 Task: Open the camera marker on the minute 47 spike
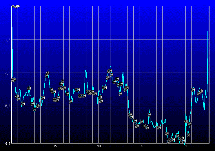click(150, 115)
